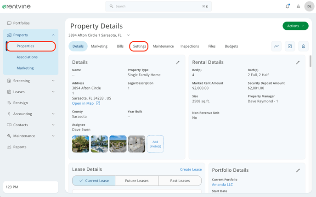Click the Contacts book icon
Screen dimensions: 316x197
click(9, 125)
